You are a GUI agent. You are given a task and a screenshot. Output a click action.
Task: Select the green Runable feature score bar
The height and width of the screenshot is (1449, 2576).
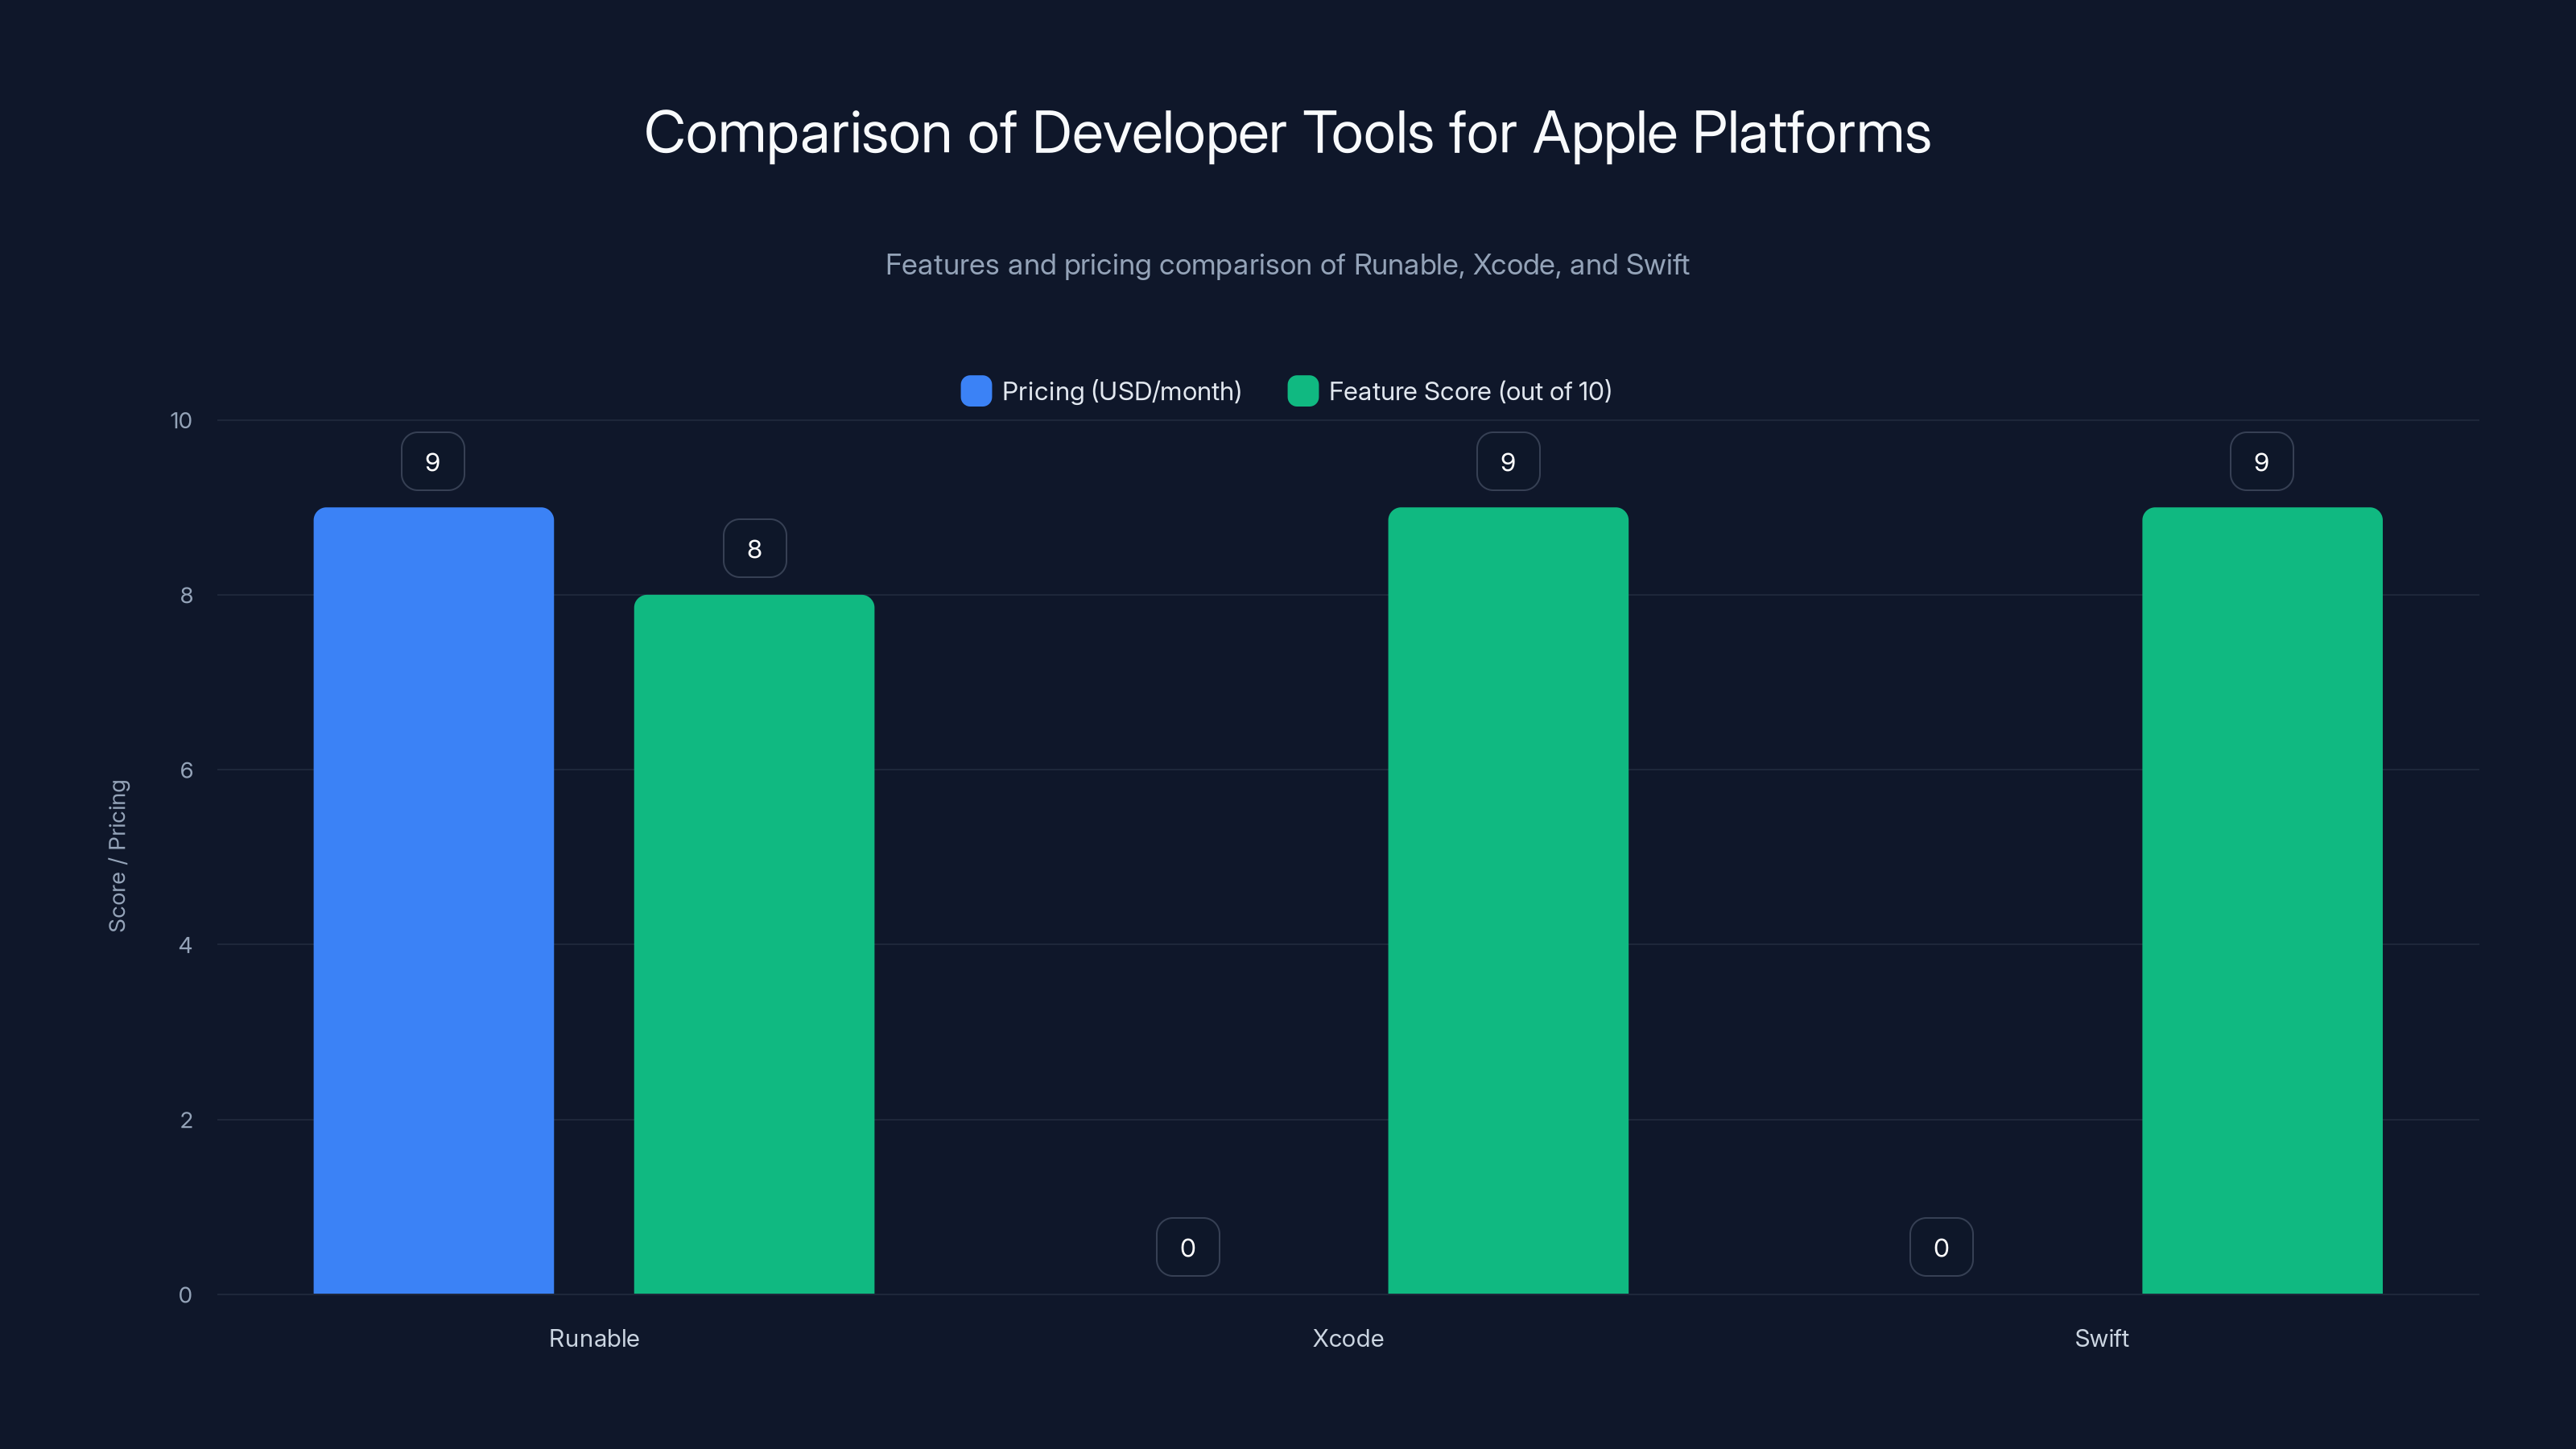(x=754, y=944)
